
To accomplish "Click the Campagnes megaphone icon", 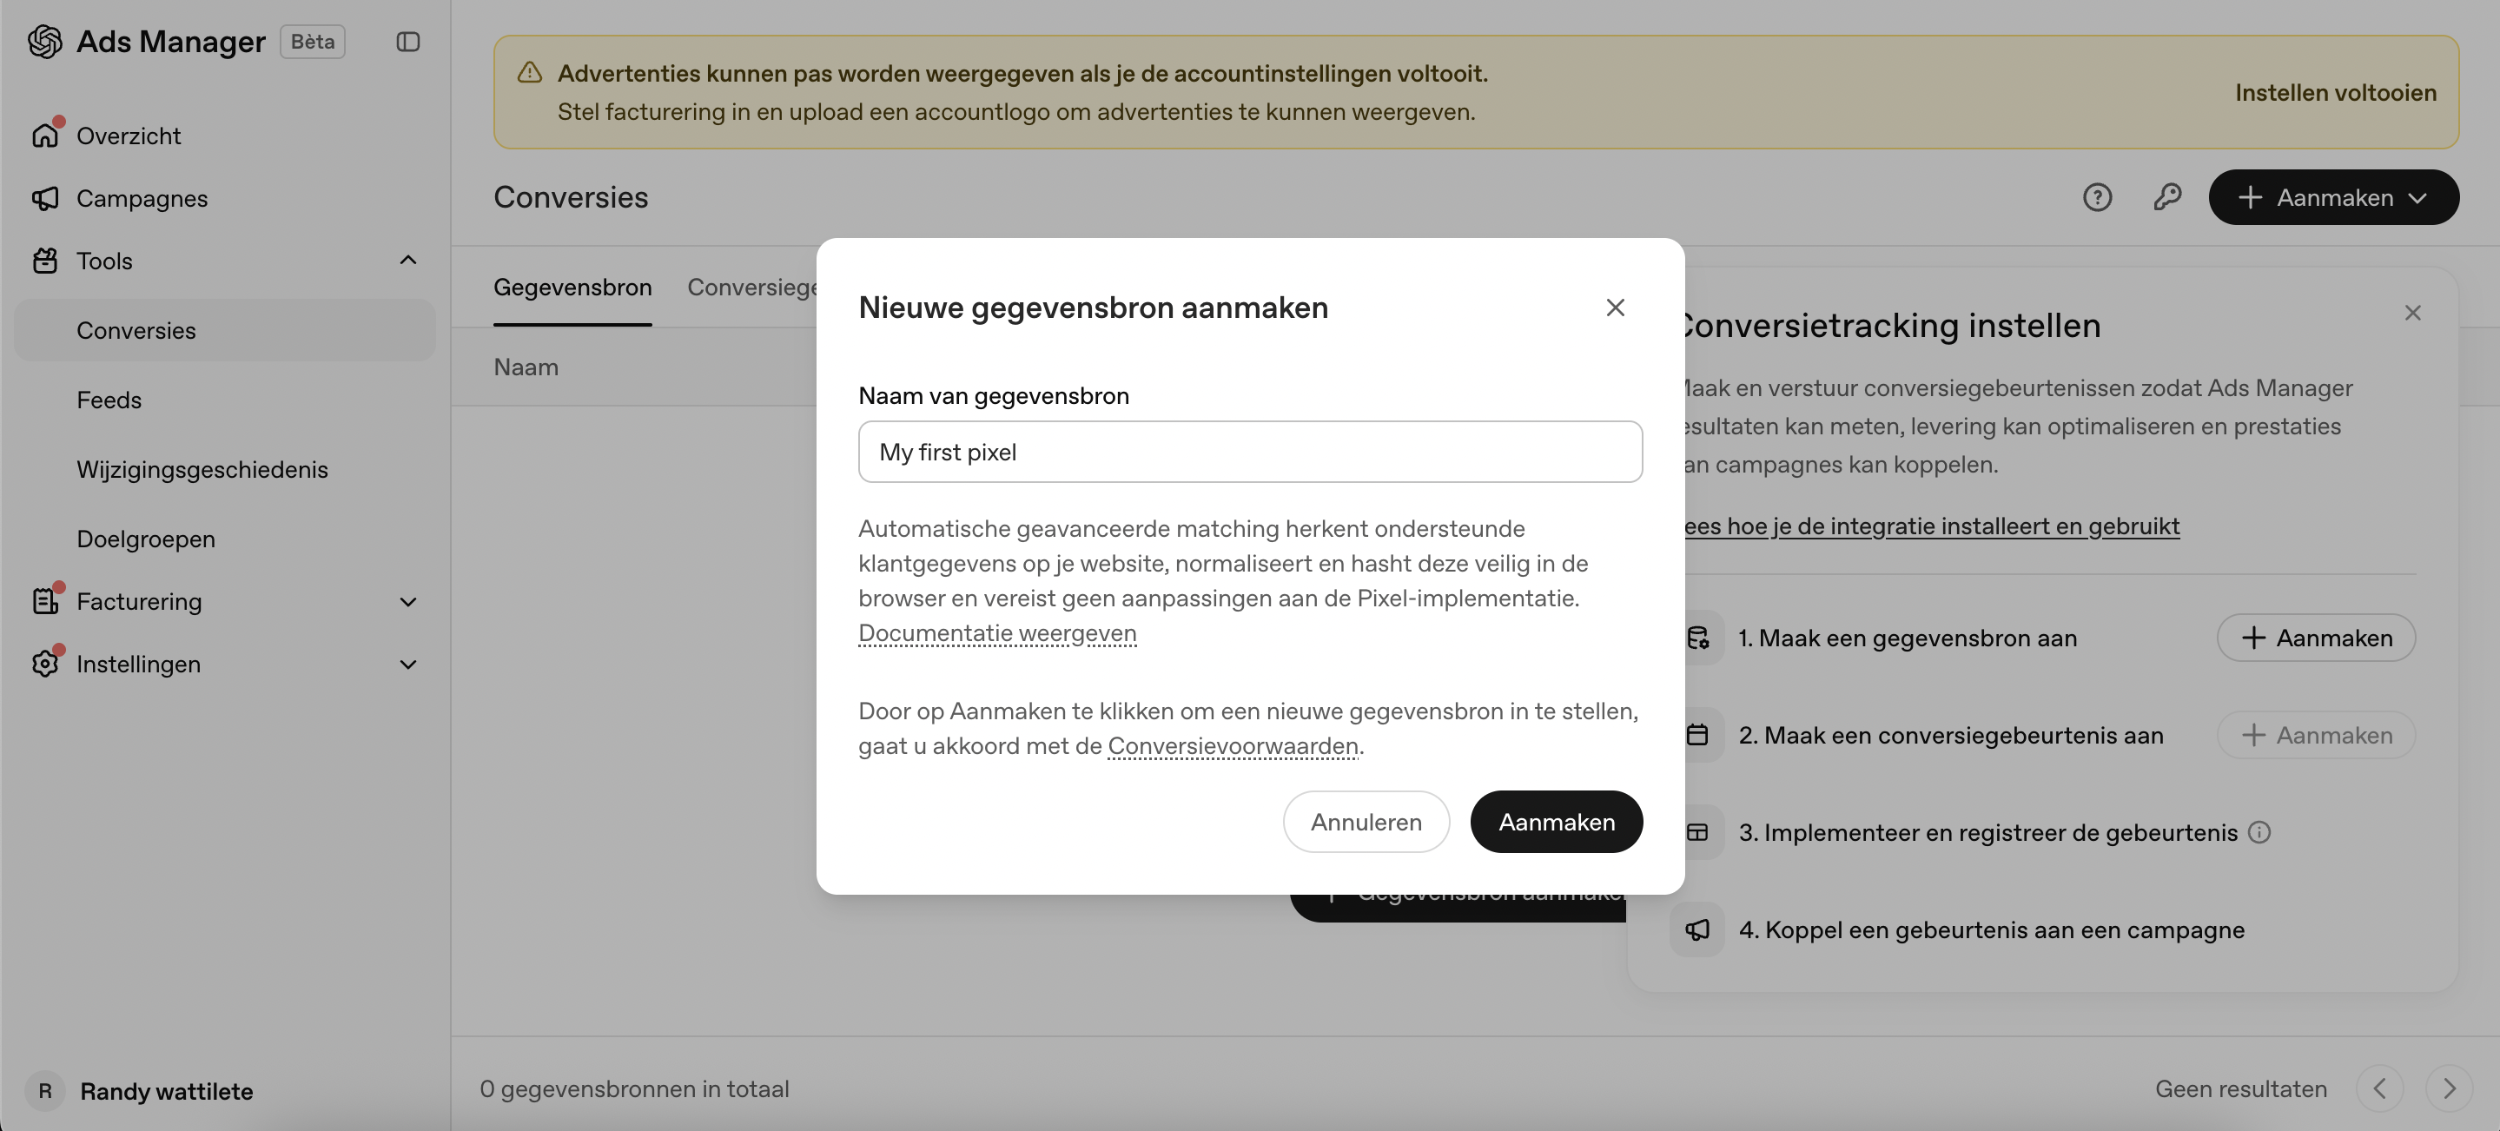I will (44, 198).
